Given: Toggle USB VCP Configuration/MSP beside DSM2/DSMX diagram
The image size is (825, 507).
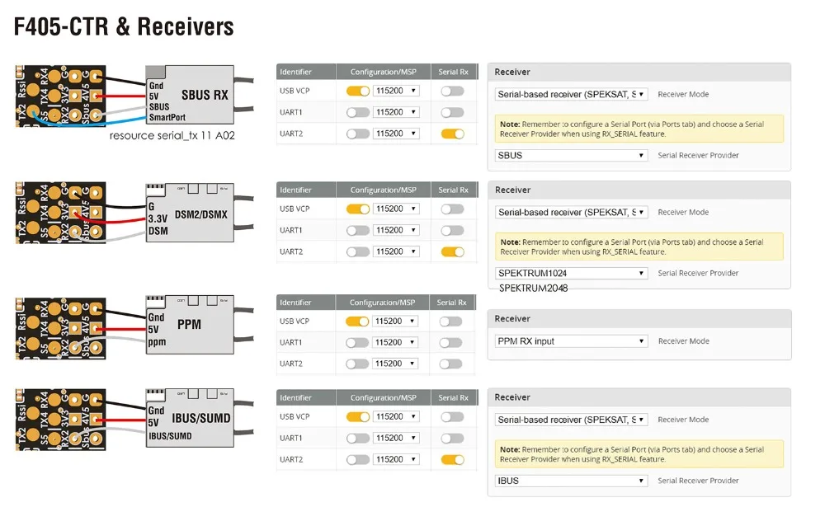Looking at the screenshot, I should [358, 209].
